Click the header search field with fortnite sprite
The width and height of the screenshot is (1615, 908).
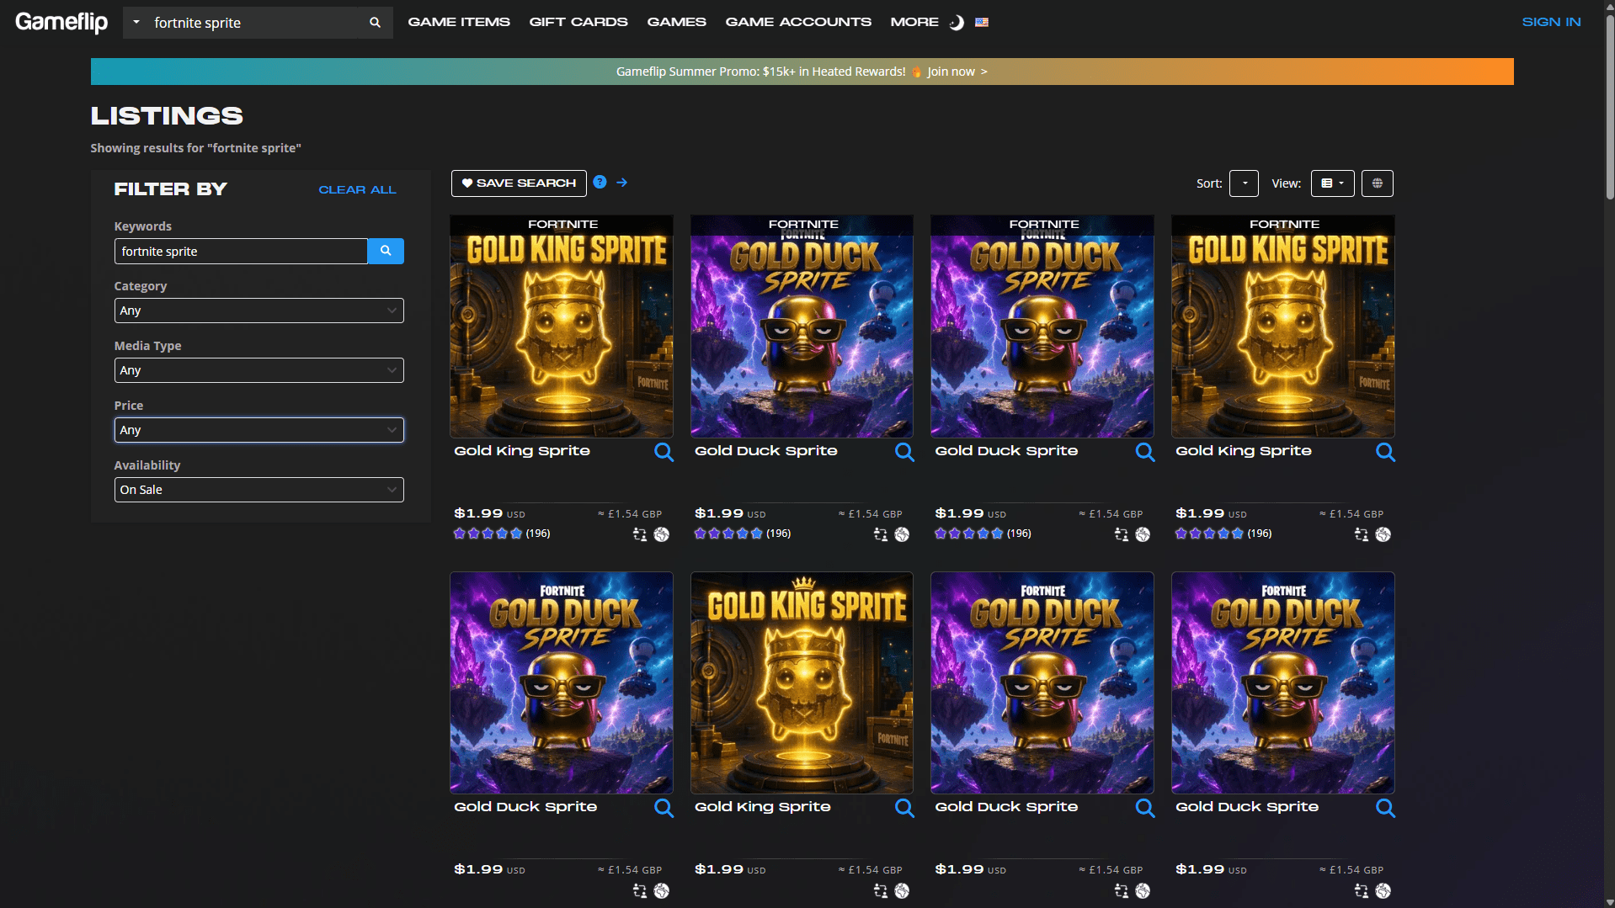[x=257, y=23]
